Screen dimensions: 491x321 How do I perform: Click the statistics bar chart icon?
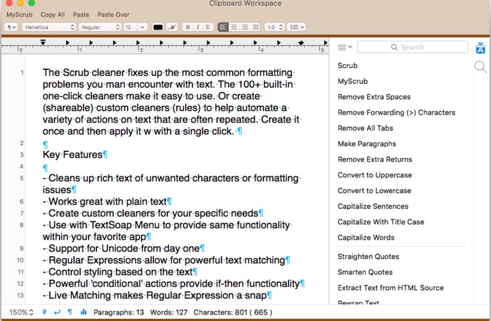pos(83,312)
